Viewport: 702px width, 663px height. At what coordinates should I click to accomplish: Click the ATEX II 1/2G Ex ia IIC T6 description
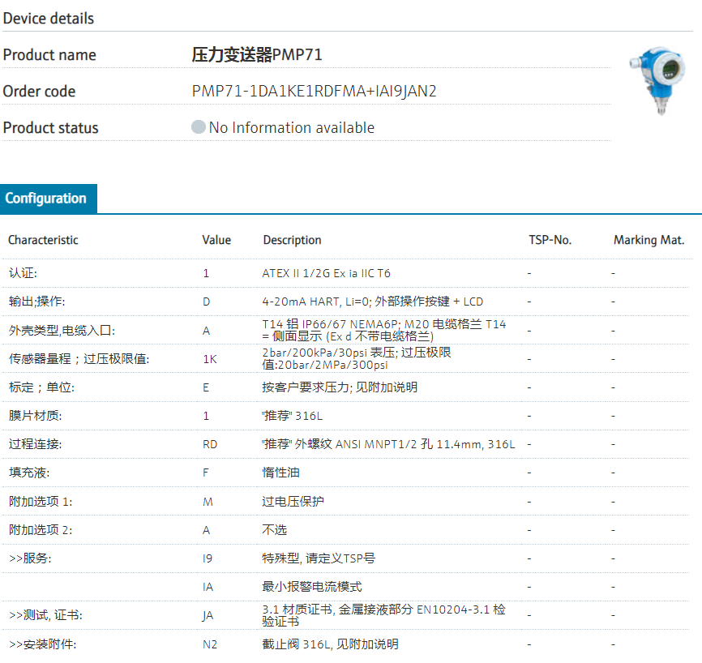(x=326, y=273)
